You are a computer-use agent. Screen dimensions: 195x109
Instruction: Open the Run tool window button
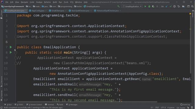pyautogui.click(x=8, y=104)
